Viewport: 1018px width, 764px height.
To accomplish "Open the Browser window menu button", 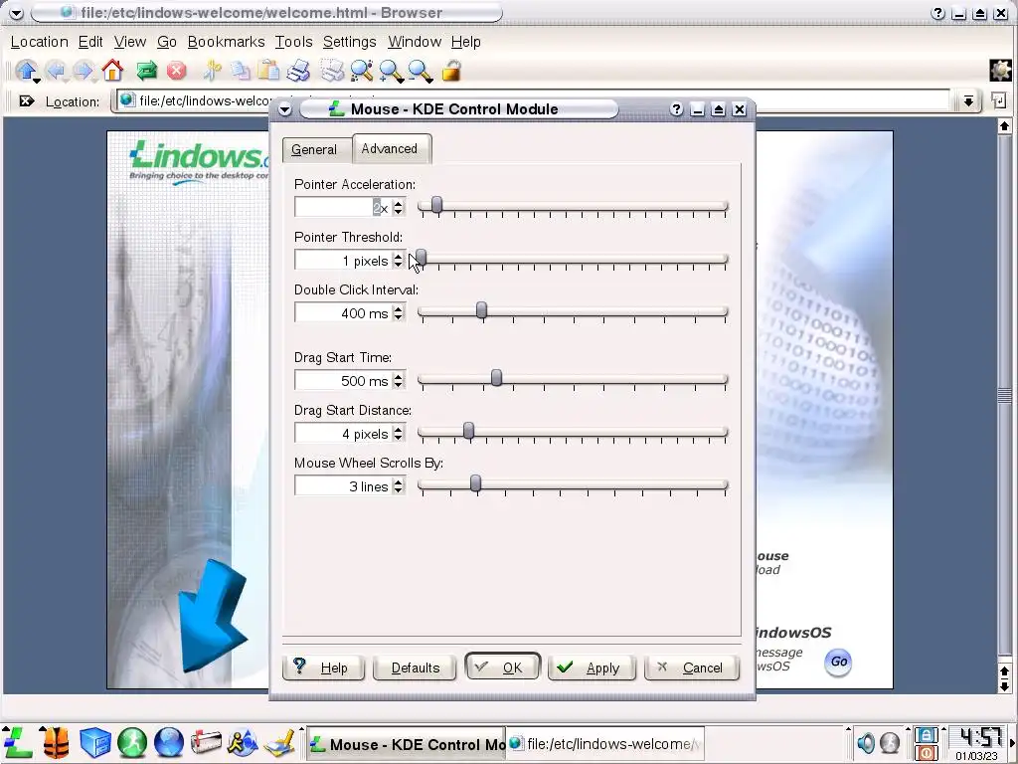I will 16,13.
